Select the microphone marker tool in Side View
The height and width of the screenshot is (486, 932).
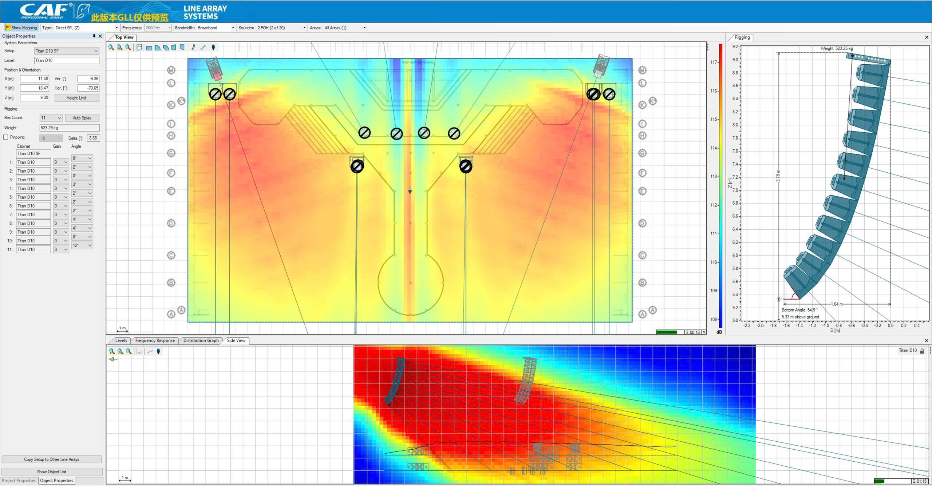coord(158,352)
